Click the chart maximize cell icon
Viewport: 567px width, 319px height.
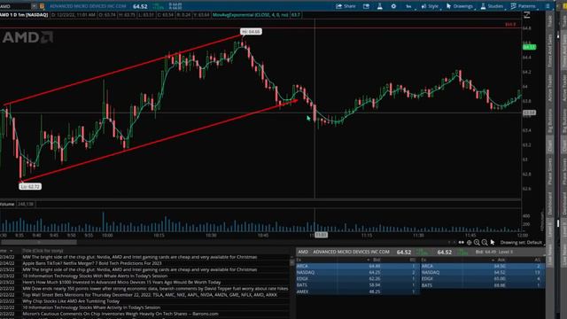tap(527, 15)
